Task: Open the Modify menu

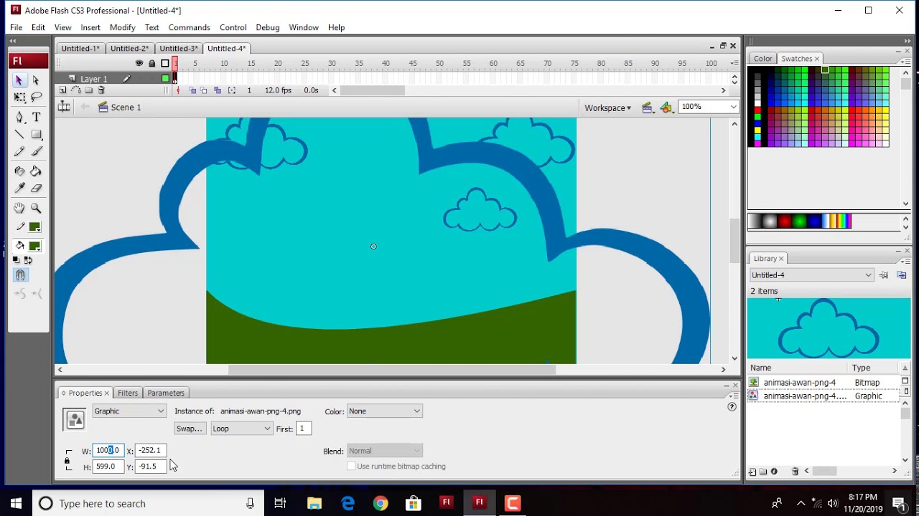Action: (122, 27)
